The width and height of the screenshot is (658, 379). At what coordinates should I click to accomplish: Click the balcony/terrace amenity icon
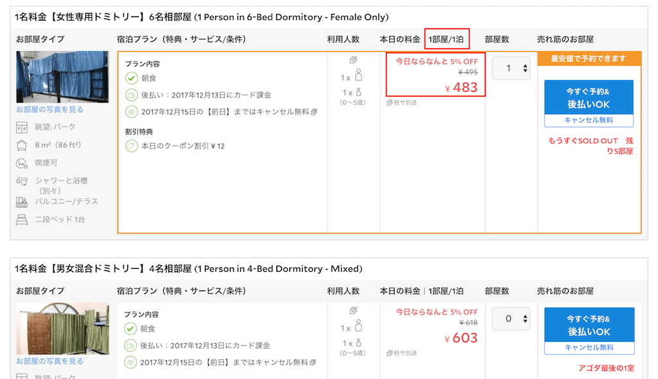coord(22,202)
